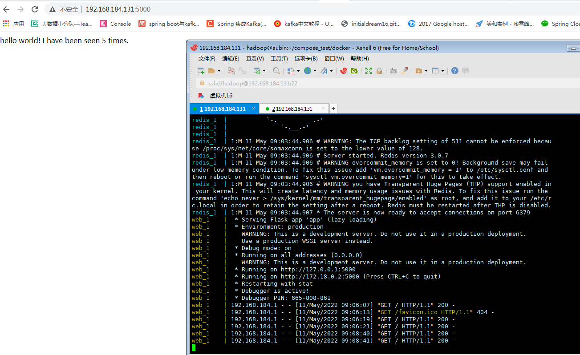Open the initialdream16.git... bookmark
580x355 pixels.
[371, 24]
